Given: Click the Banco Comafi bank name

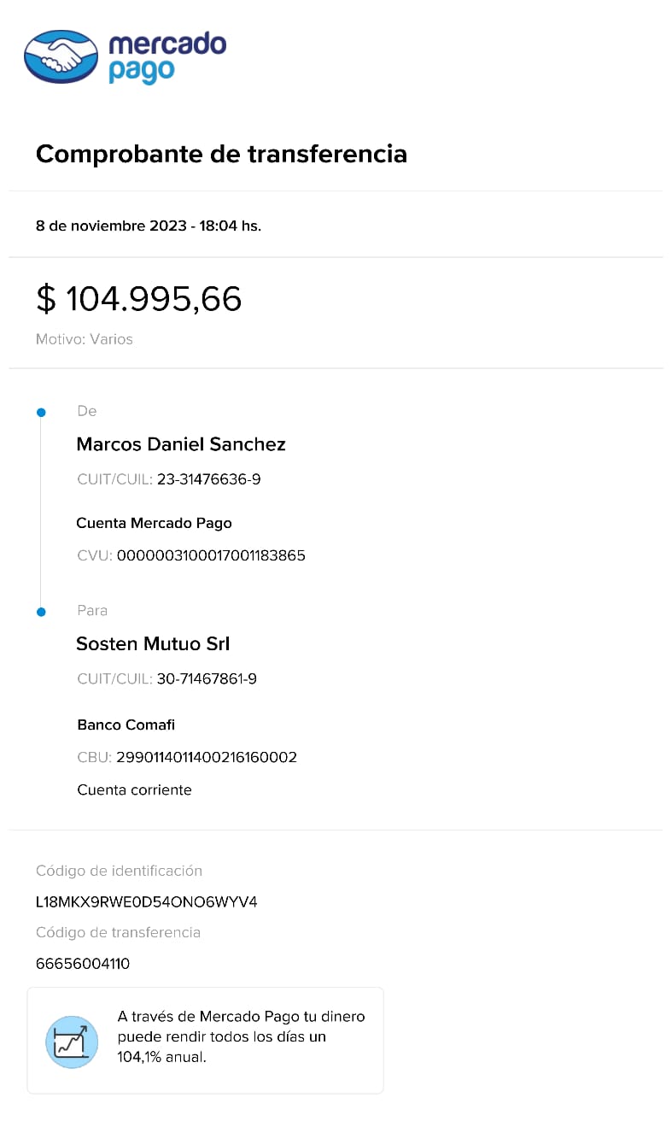Looking at the screenshot, I should [x=126, y=725].
